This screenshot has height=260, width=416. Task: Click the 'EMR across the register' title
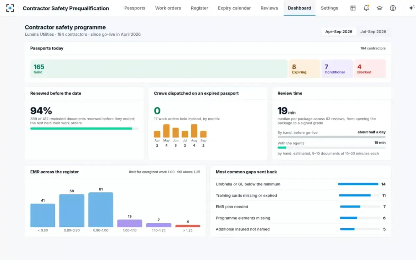click(54, 172)
